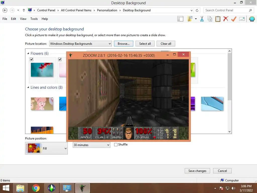Click the Browse... button
The width and height of the screenshot is (257, 193).
[x=123, y=44]
